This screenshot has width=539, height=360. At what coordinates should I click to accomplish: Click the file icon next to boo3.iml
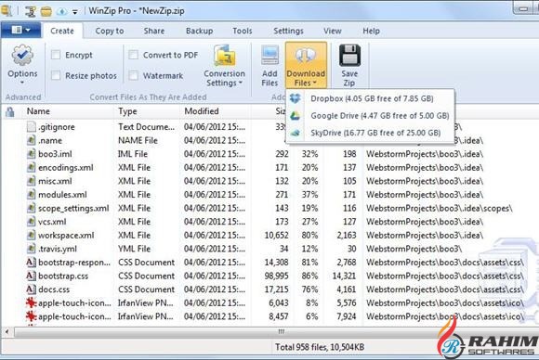[x=32, y=154]
